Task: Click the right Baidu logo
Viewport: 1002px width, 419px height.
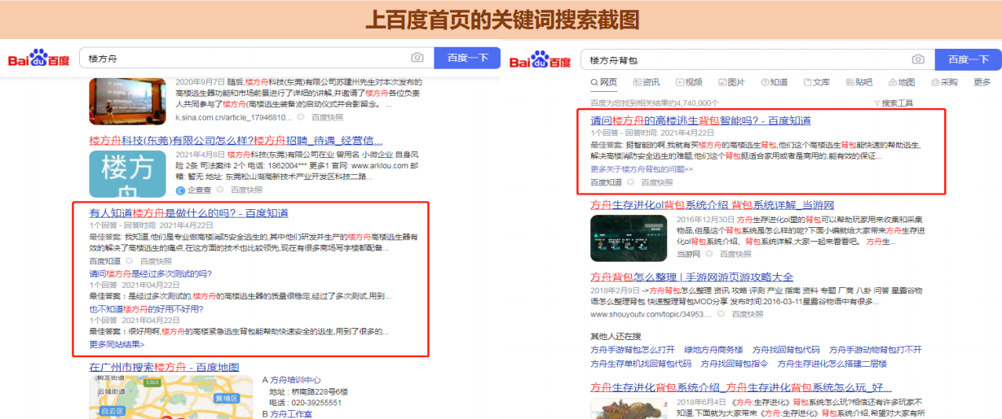Action: (540, 61)
